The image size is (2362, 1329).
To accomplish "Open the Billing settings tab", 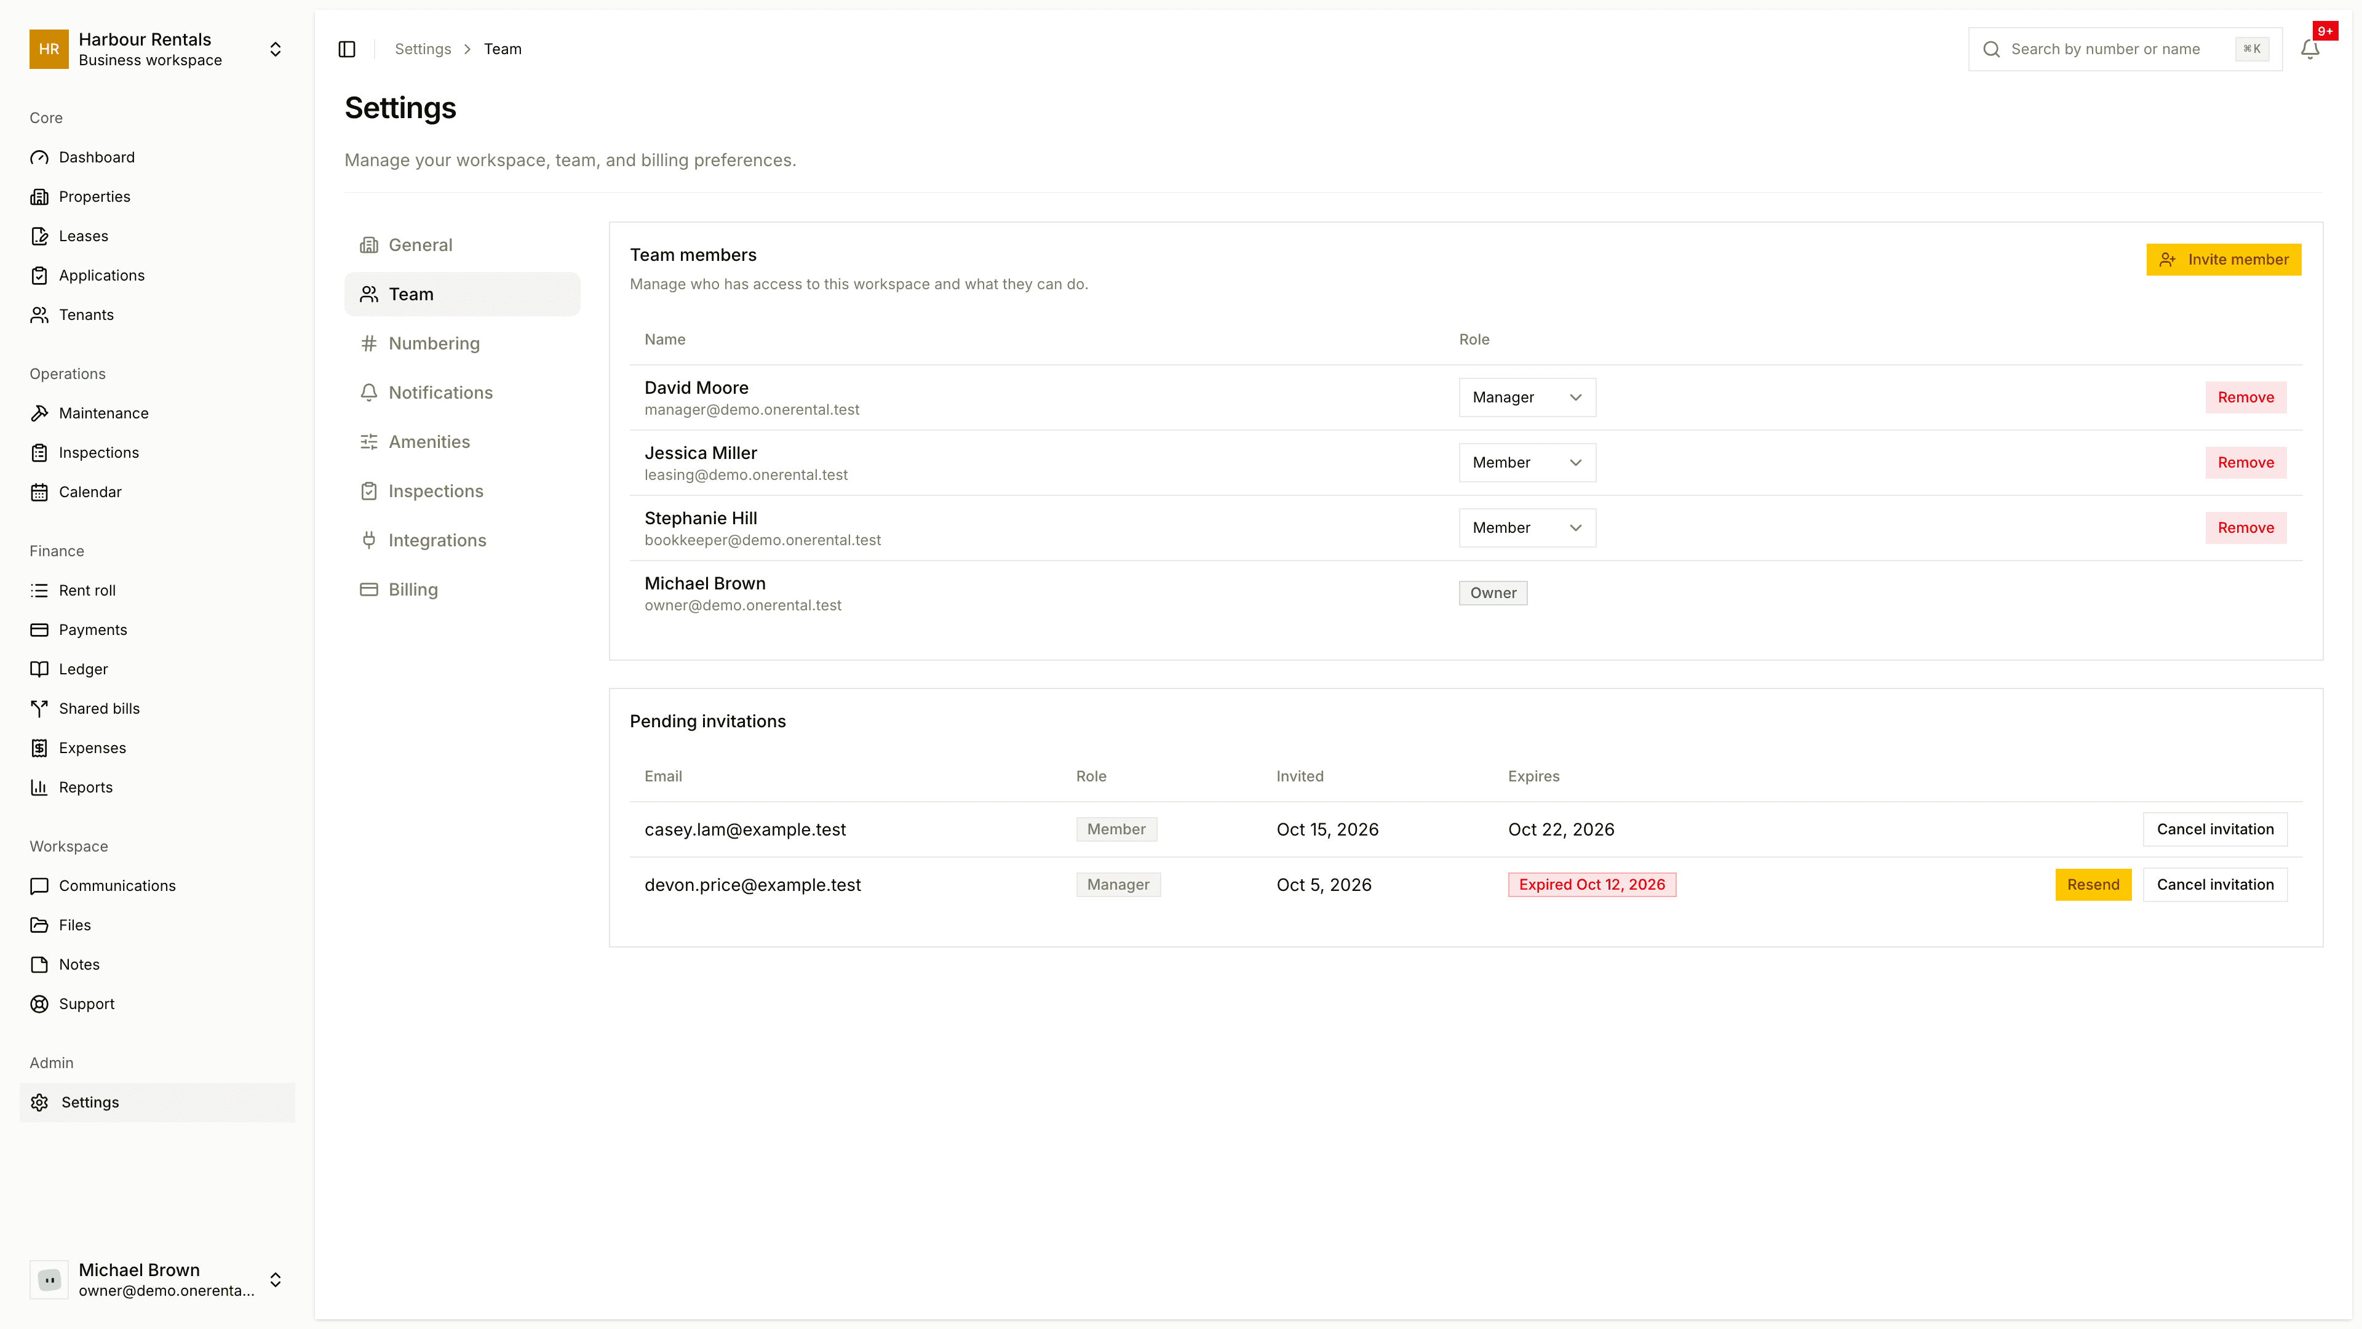I will pyautogui.click(x=462, y=589).
